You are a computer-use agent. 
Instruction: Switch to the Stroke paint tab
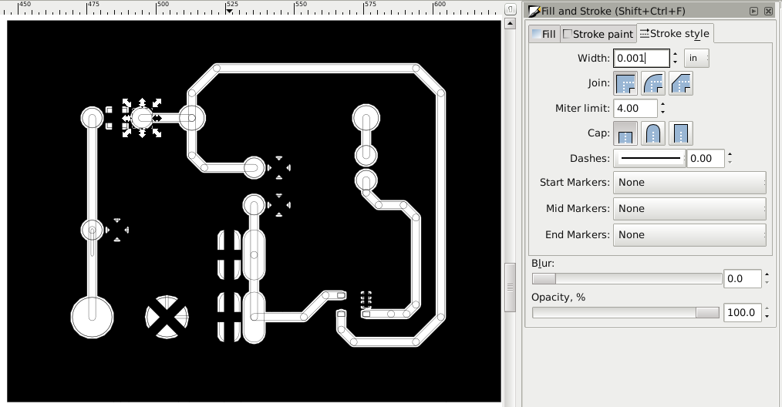point(598,34)
